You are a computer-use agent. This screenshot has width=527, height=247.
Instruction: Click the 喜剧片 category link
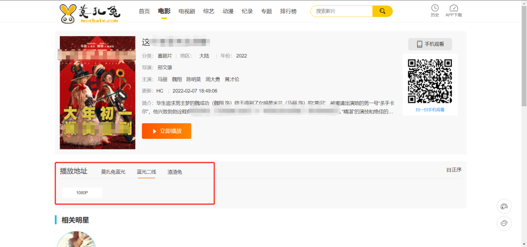[x=165, y=56]
